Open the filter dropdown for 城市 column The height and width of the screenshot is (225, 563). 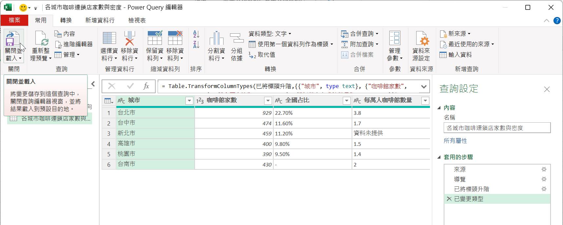tap(189, 101)
